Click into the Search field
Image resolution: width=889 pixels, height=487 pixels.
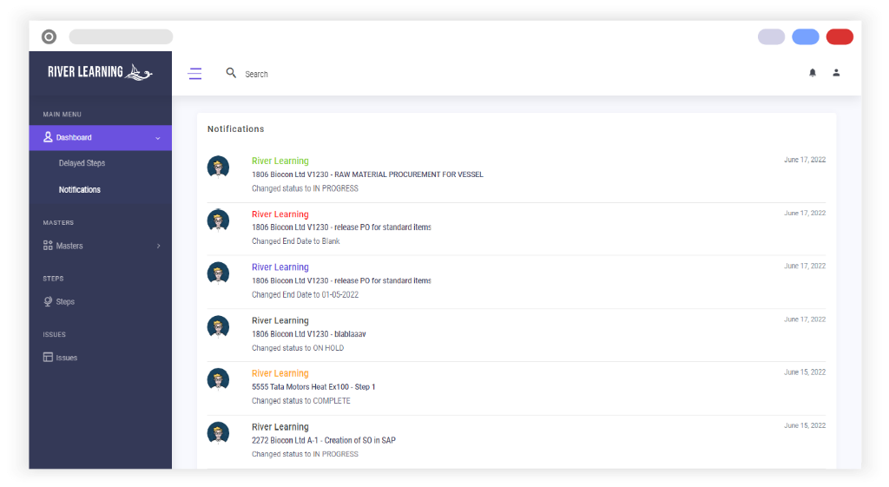tap(256, 74)
